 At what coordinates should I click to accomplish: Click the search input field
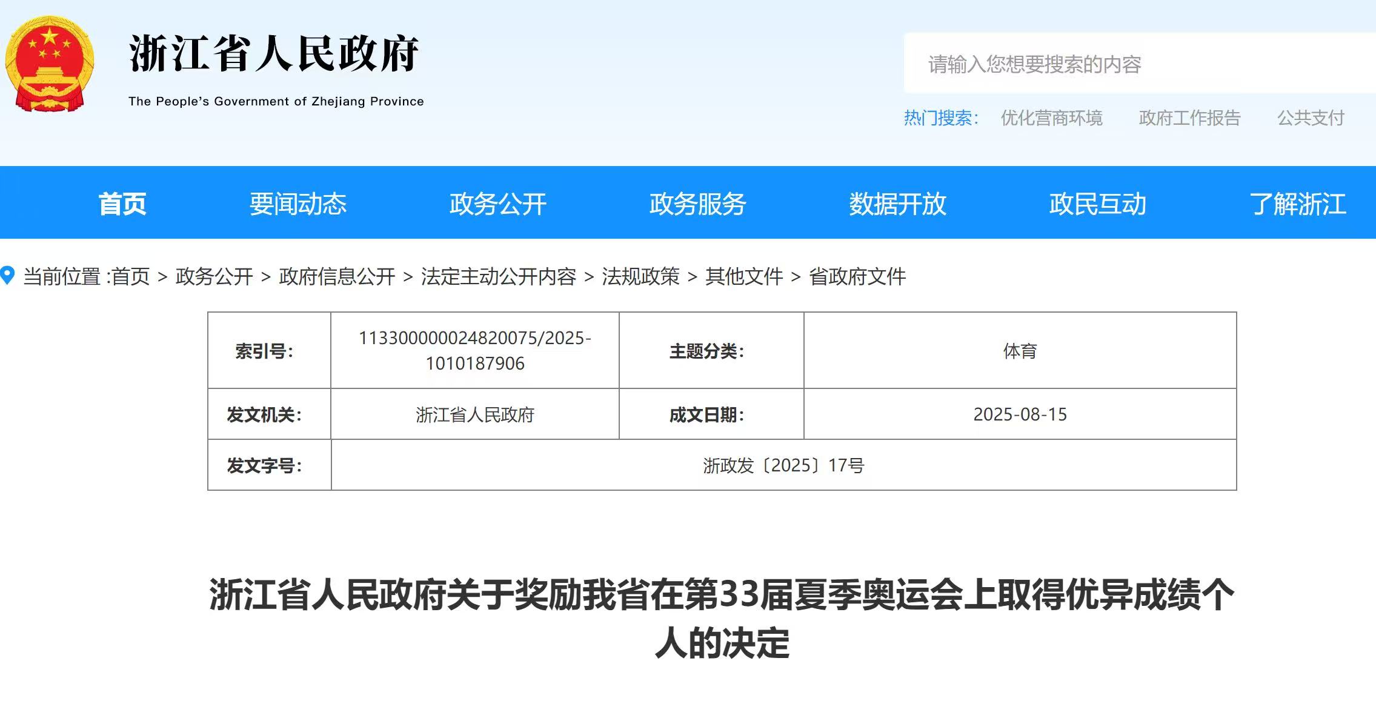pyautogui.click(x=1139, y=64)
